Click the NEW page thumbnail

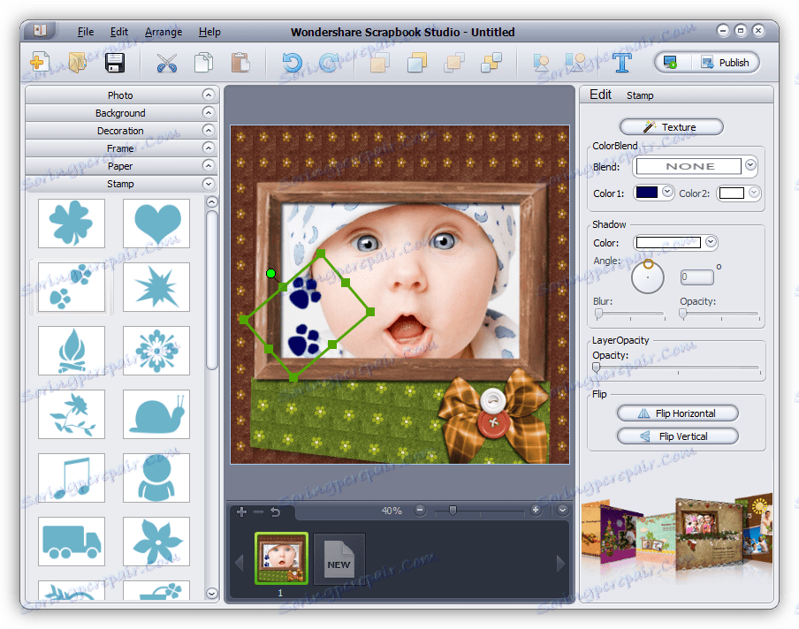coord(339,558)
